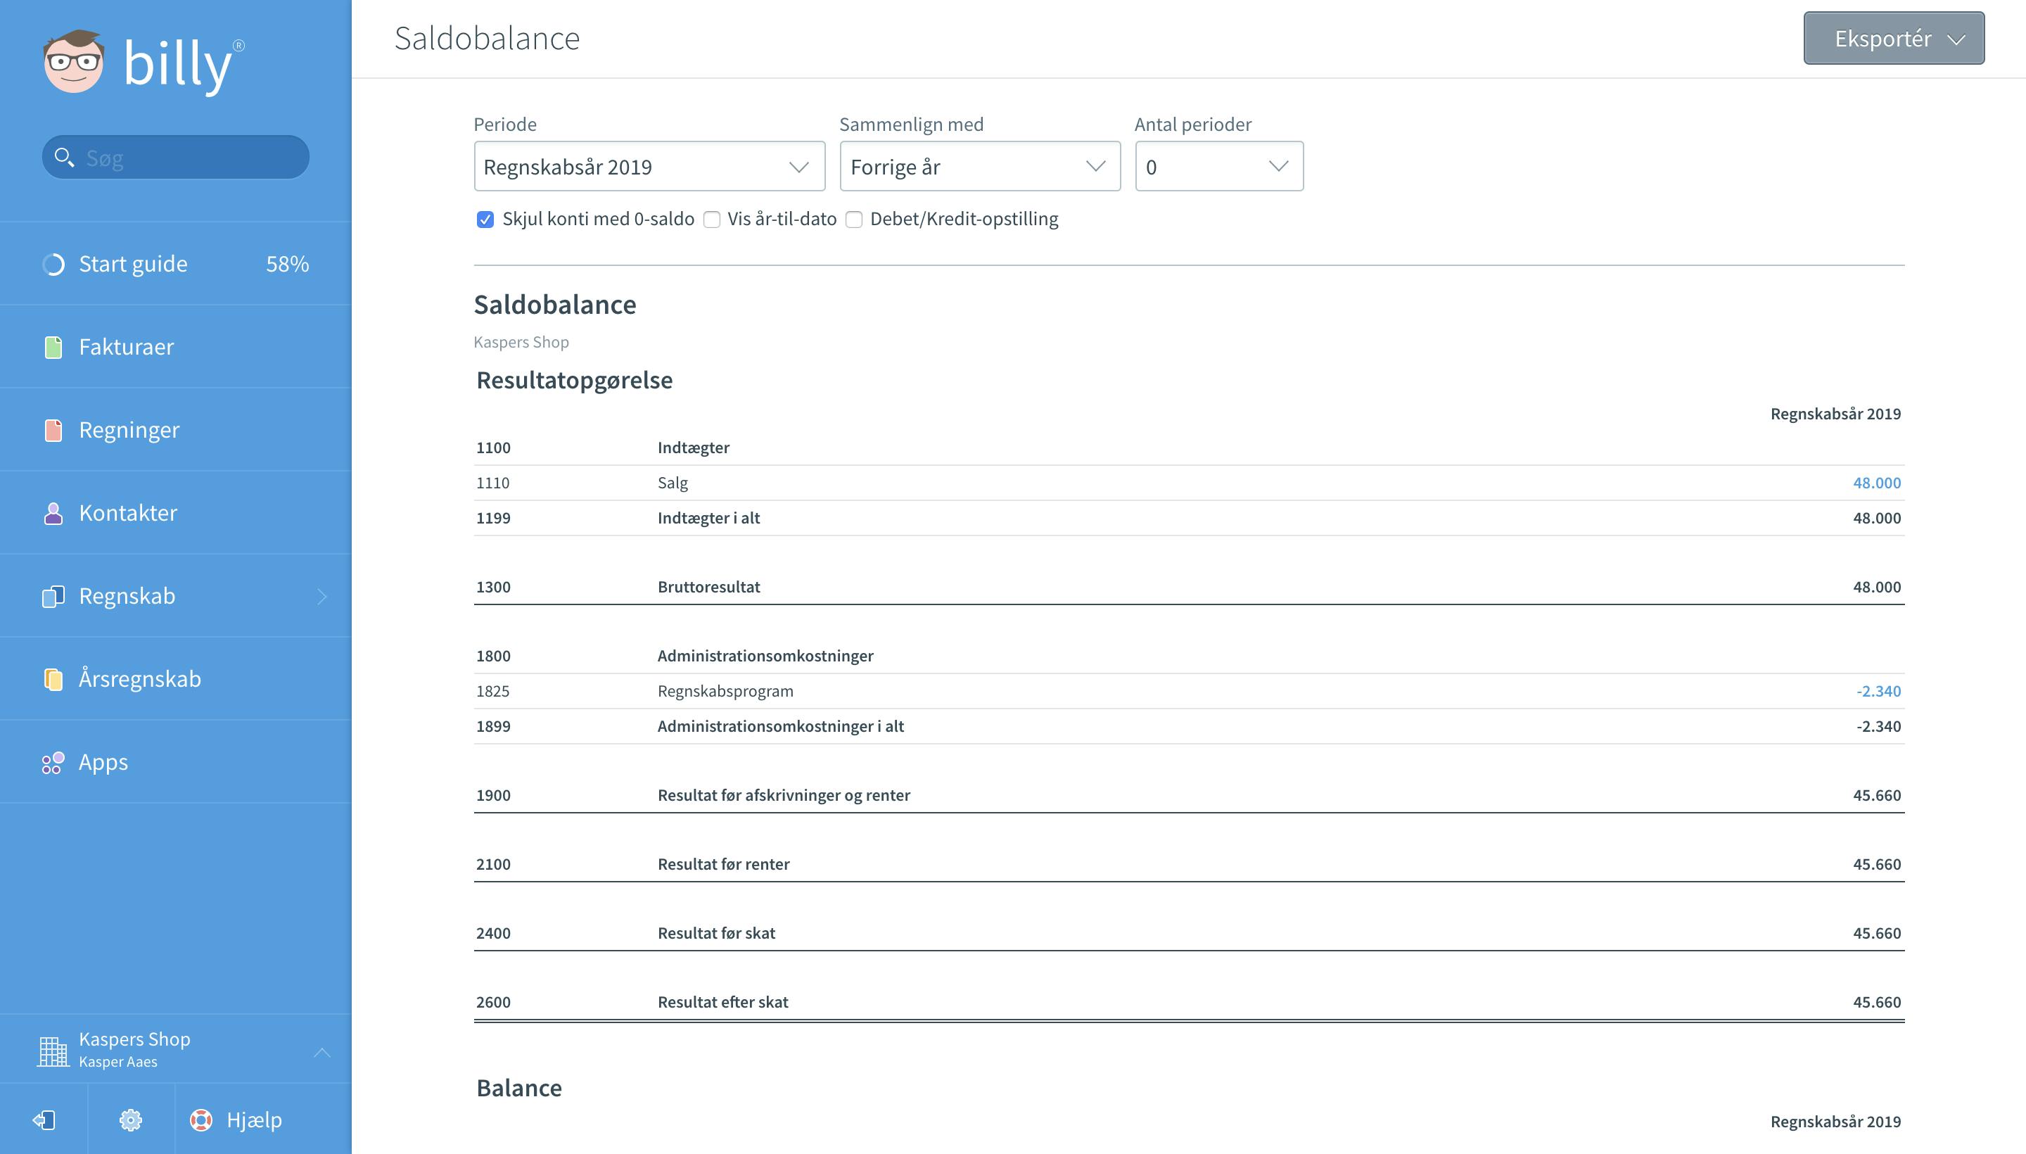Click the Bruttoresultat row label
The height and width of the screenshot is (1154, 2026).
[x=708, y=588]
